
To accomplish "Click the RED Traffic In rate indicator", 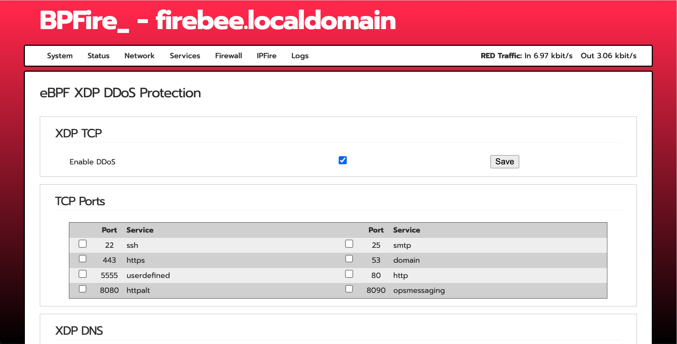I will (x=526, y=56).
